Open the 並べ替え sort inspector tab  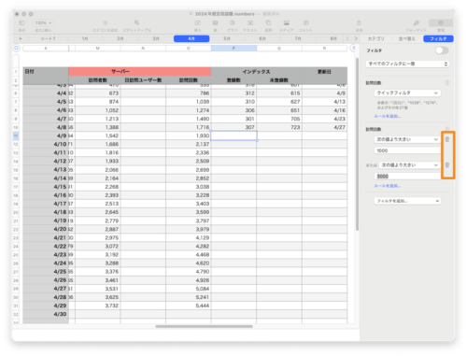tap(407, 38)
